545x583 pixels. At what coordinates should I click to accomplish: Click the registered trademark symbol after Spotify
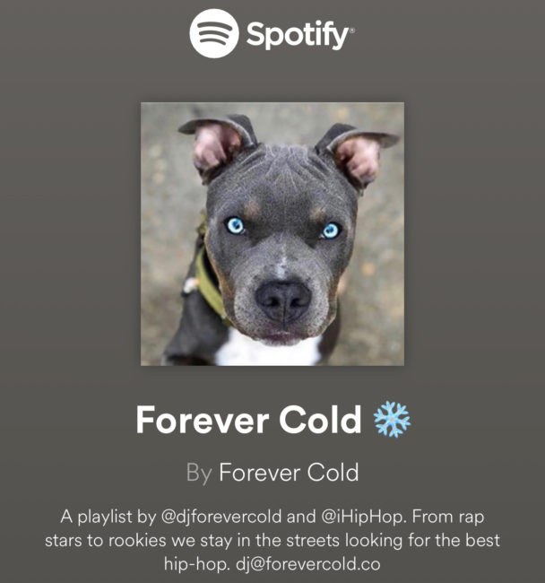pos(352,29)
